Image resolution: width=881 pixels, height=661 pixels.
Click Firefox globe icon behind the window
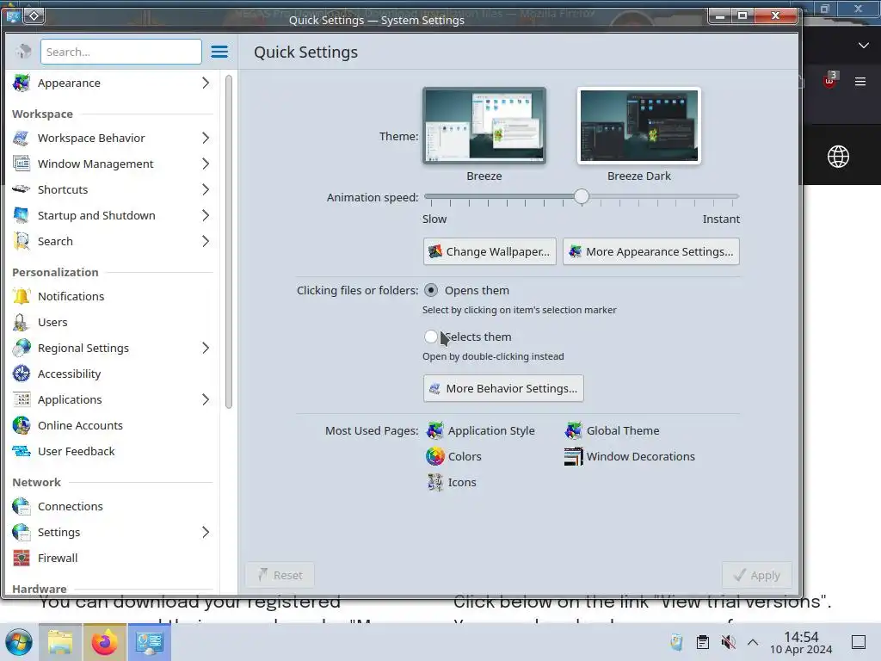click(838, 157)
